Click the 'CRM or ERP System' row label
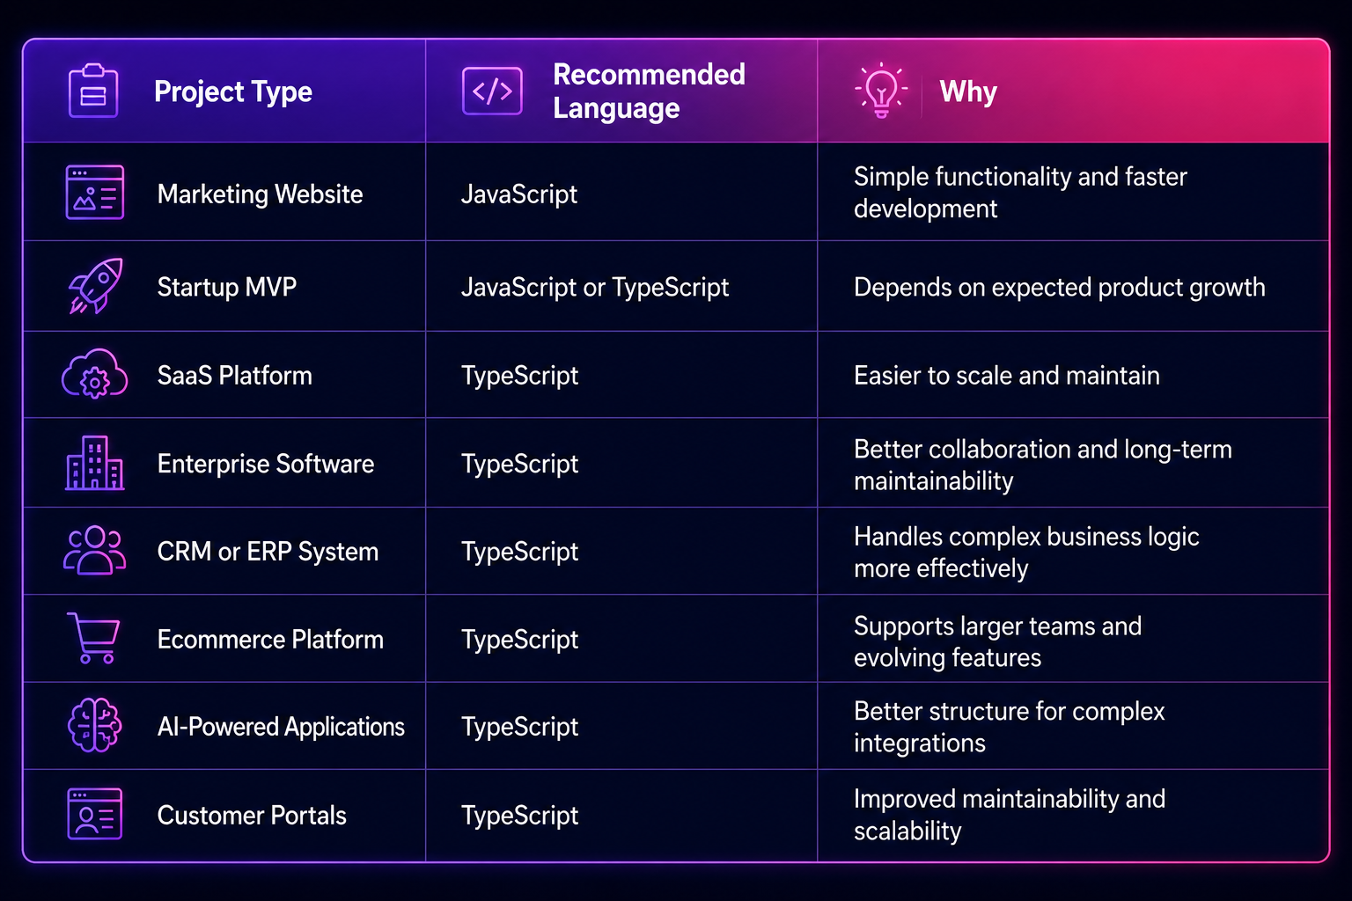Image resolution: width=1352 pixels, height=901 pixels. pos(268,552)
